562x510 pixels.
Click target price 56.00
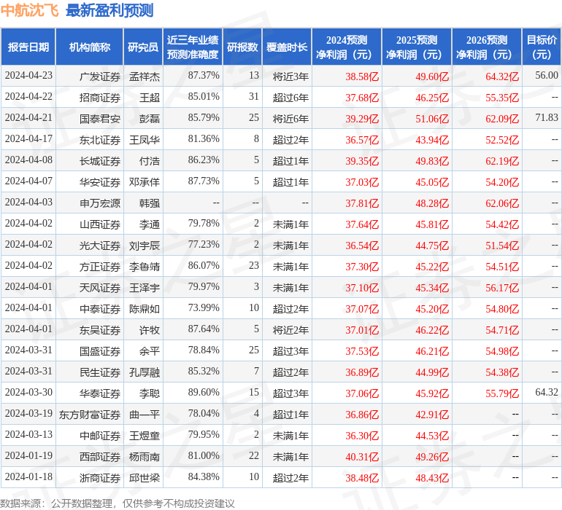(x=547, y=76)
